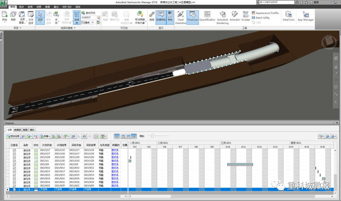This screenshot has width=341, height=201.
Task: Uncheck the active checkbox for task starting 2021/3/4
Action: click(14, 164)
